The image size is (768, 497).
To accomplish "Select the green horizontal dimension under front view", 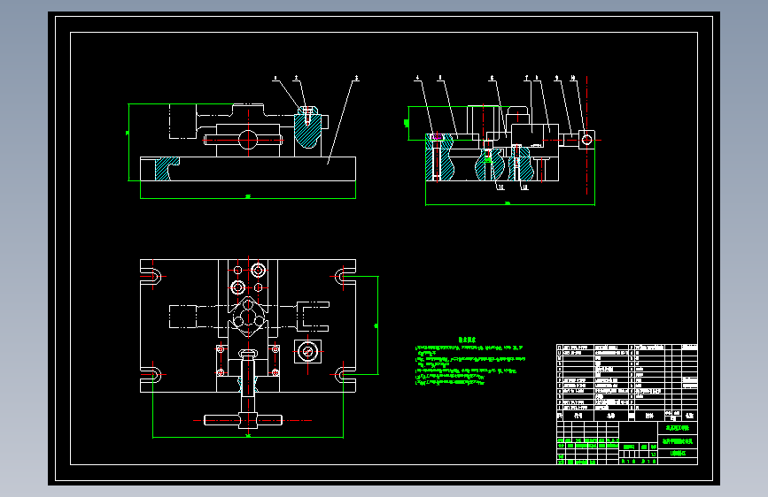I will [248, 195].
